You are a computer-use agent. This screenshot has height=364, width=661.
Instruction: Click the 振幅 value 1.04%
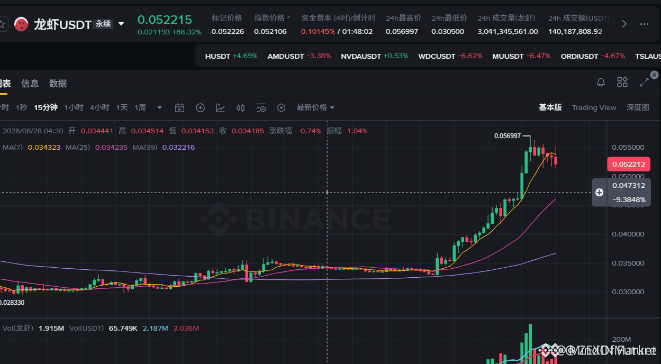[x=357, y=131]
